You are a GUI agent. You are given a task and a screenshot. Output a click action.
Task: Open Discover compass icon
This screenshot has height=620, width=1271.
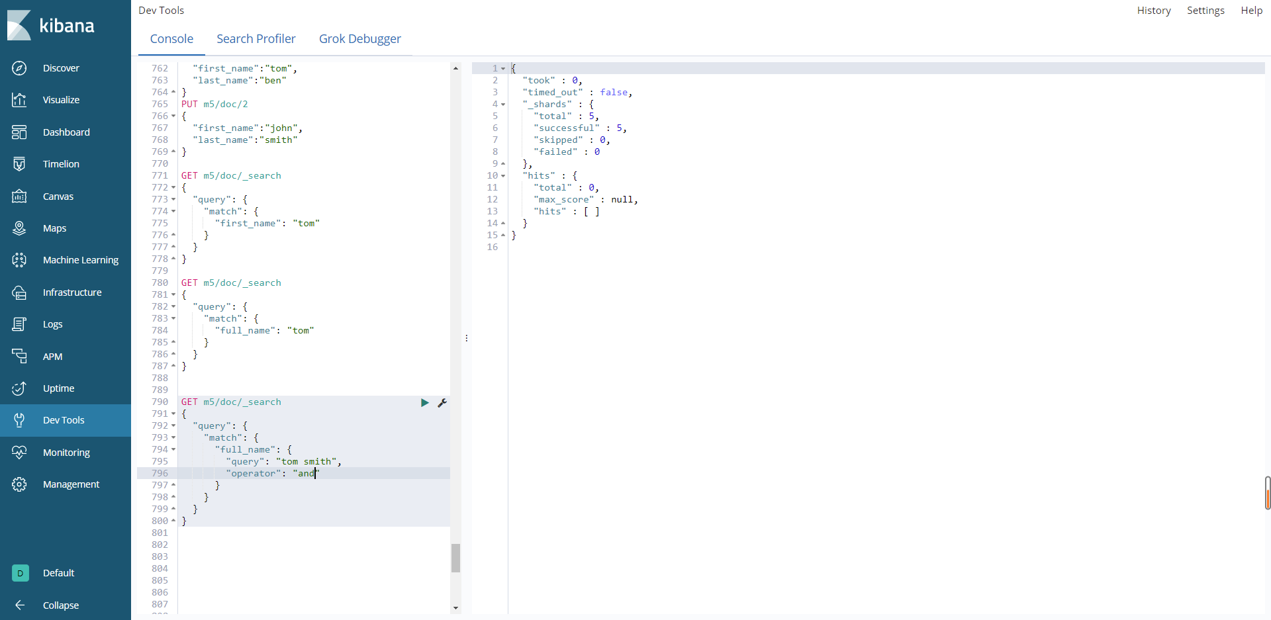point(19,68)
